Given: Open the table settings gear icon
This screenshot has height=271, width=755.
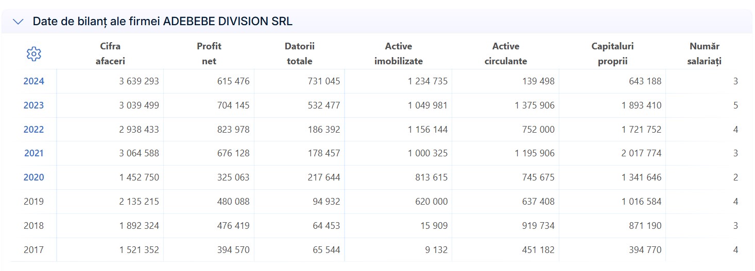Looking at the screenshot, I should [33, 53].
